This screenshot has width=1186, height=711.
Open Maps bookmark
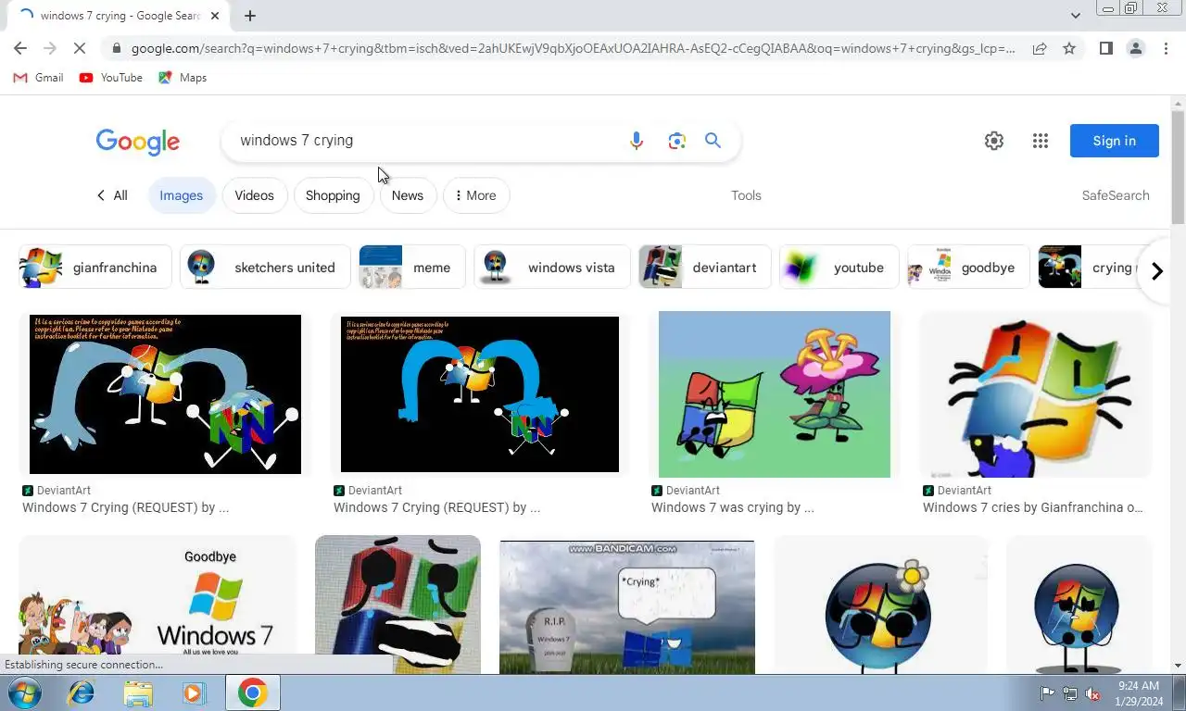[183, 78]
